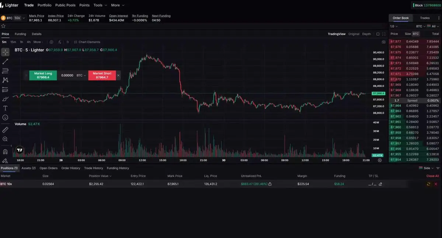Screen dimensions: 442x238
Task: Switch to the Depth chart view
Action: click(x=366, y=34)
